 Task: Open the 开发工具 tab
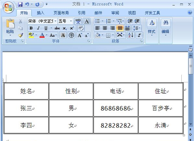tap(152, 13)
